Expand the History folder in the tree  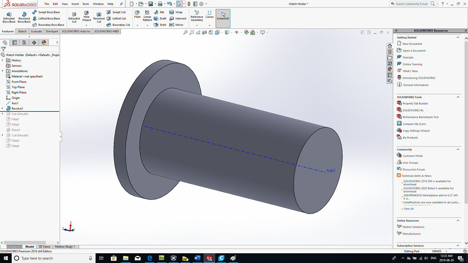[3, 60]
